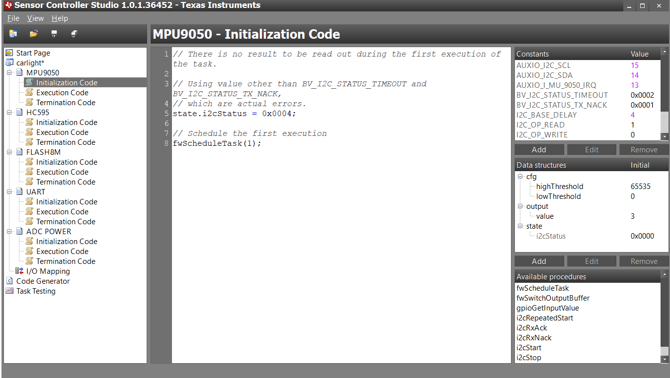Viewport: 670px width, 378px height.
Task: Open the Start Page
Action: [33, 53]
